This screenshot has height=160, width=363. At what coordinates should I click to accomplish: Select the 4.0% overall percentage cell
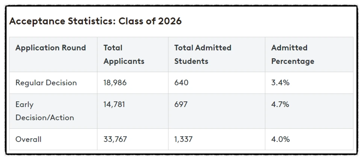tap(280, 139)
